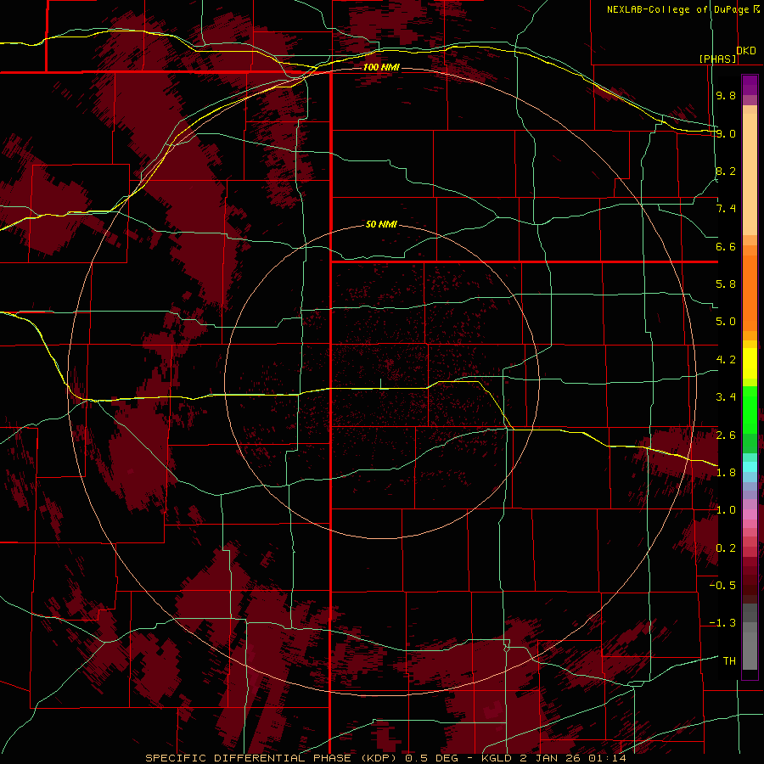Pick the cyan segment of the color bar
The height and width of the screenshot is (764, 764).
[x=750, y=466]
